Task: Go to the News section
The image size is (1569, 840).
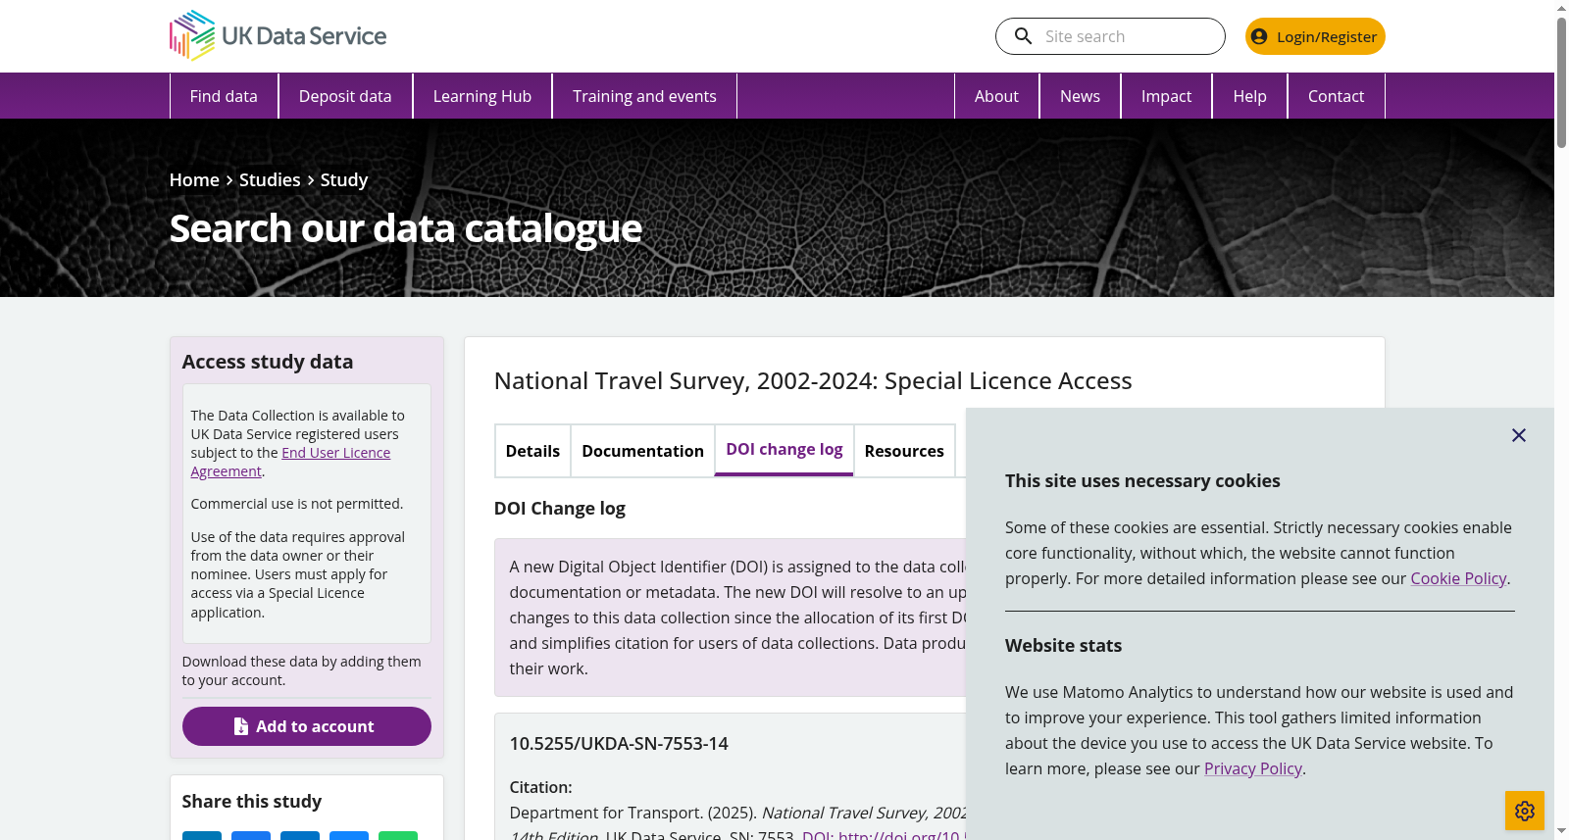Action: pyautogui.click(x=1080, y=96)
